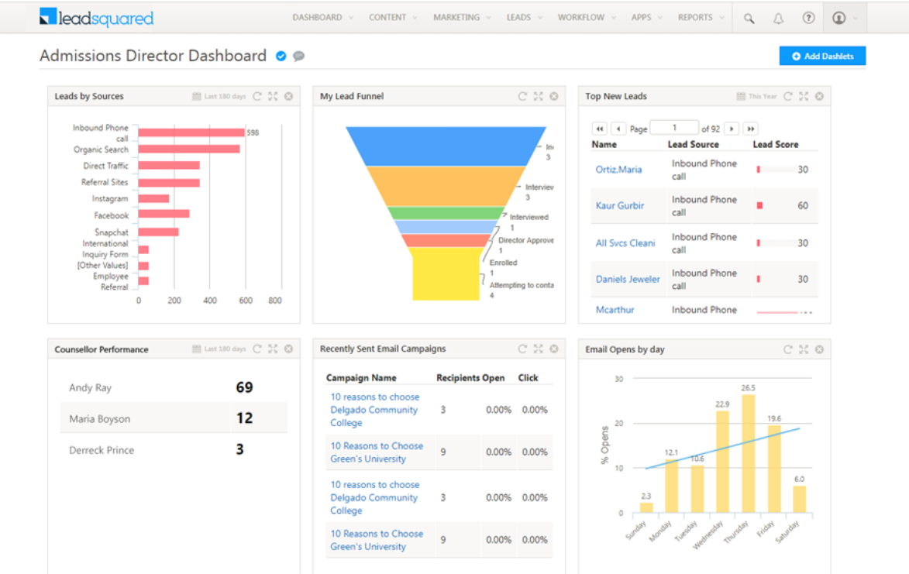The width and height of the screenshot is (909, 574).
Task: Click the page number input in Top New Leads
Action: pyautogui.click(x=674, y=128)
